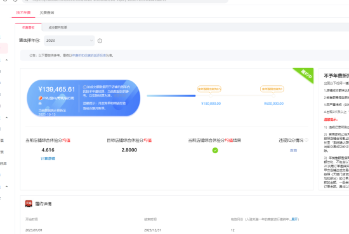Click the 不予年费折扣 panel heading
The width and height of the screenshot is (349, 234).
[336, 76]
